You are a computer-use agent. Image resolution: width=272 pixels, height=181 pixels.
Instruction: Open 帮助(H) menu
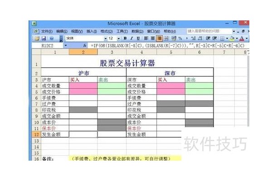[x=170, y=31]
